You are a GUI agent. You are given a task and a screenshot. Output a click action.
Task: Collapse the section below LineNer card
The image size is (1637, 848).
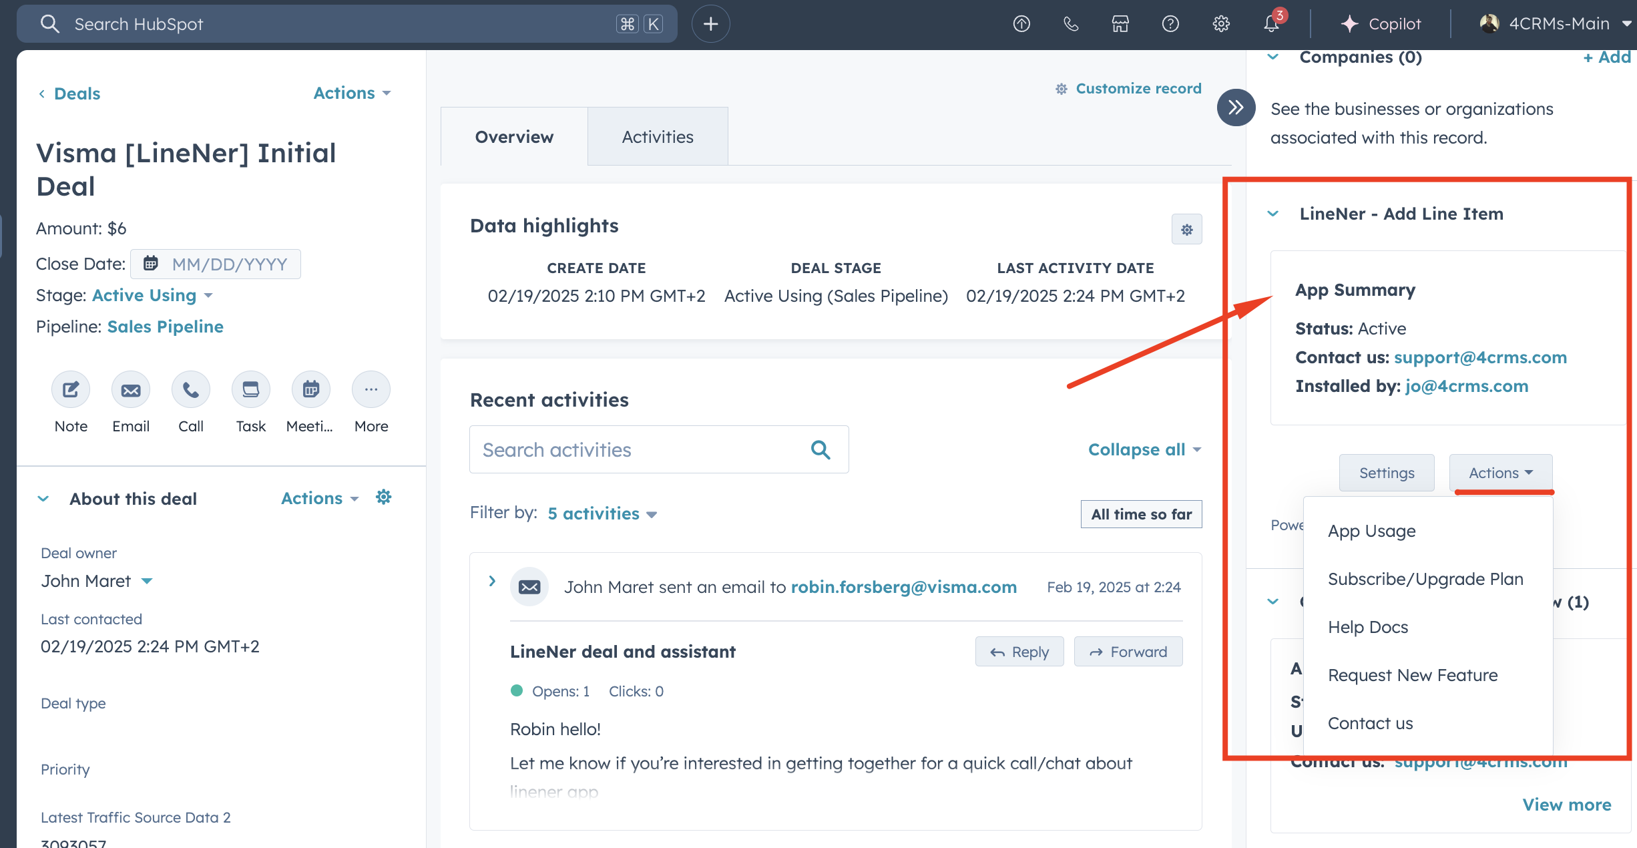pyautogui.click(x=1273, y=602)
